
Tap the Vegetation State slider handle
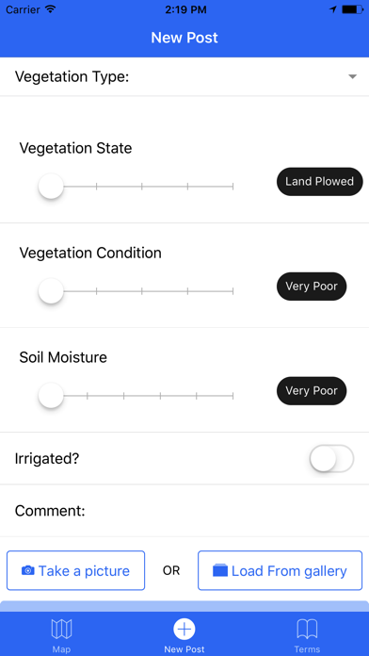(x=51, y=187)
